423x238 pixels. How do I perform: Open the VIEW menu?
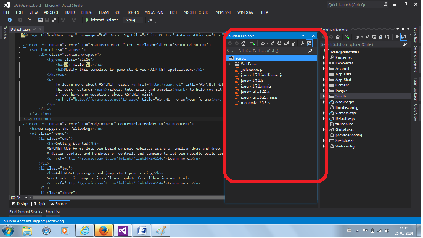coord(33,12)
